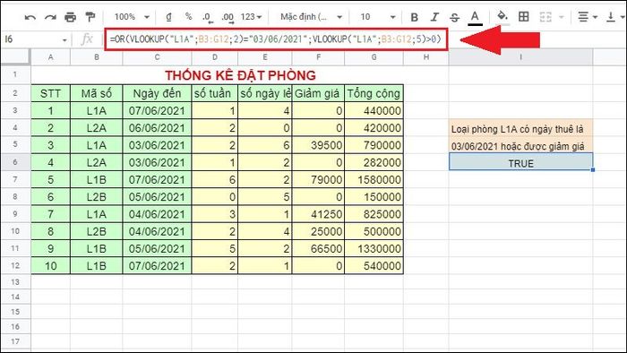Select column G header

374,57
